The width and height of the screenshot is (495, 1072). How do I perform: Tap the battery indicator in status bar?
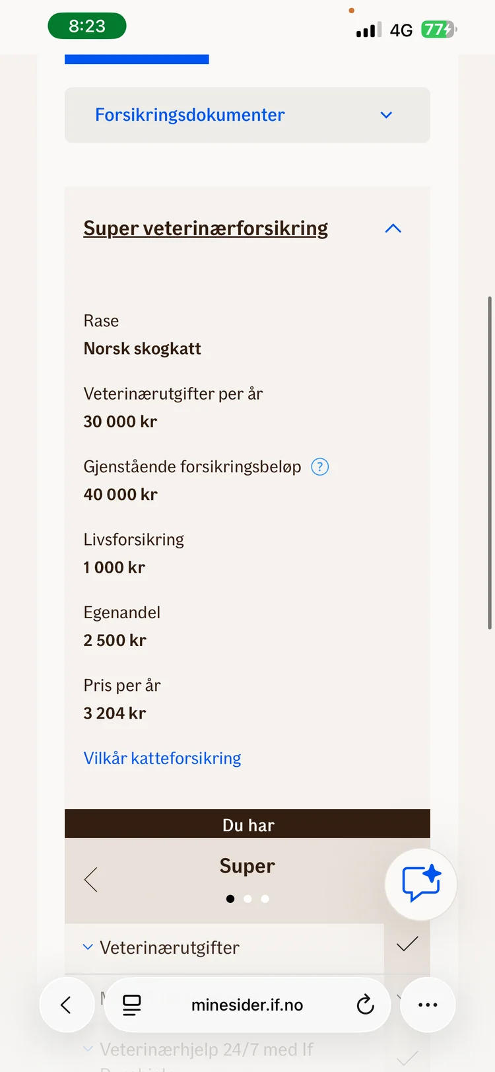tap(439, 30)
